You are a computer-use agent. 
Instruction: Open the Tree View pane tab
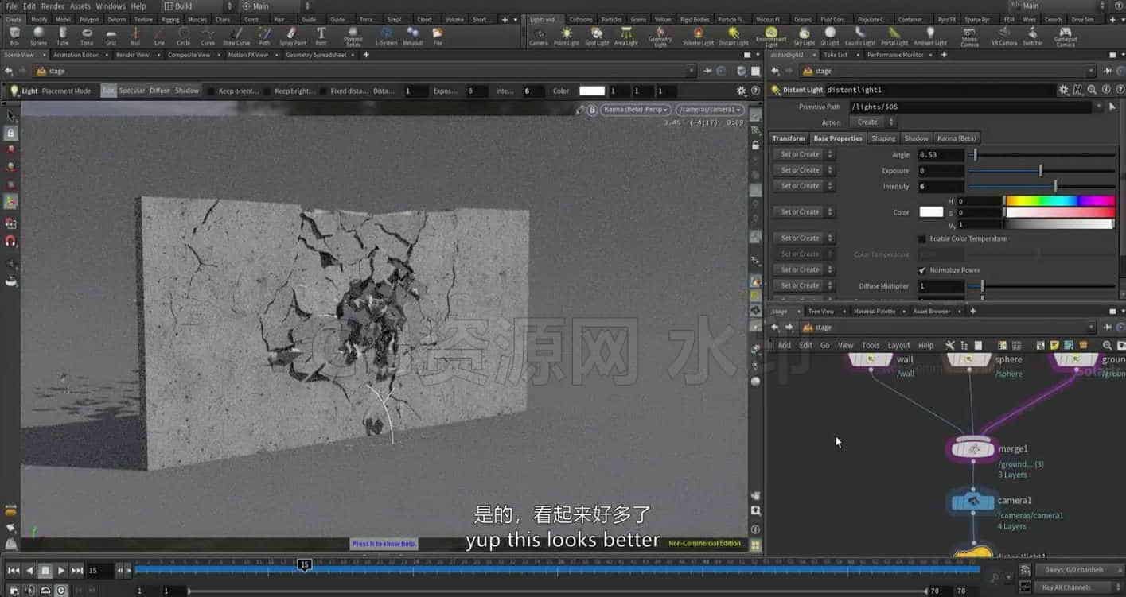click(820, 311)
